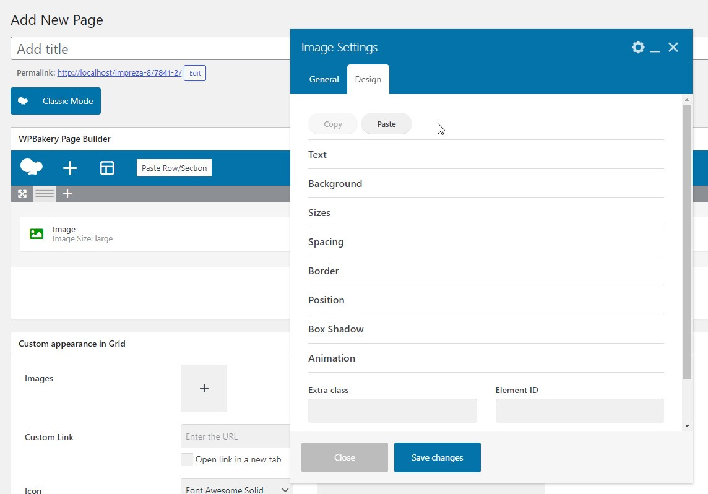The image size is (708, 494).
Task: Click the Custom Link URL field
Action: [x=235, y=436]
